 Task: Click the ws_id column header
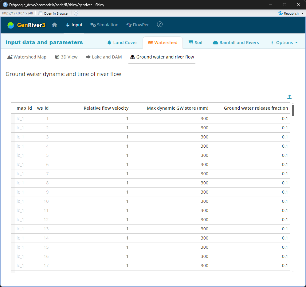coord(43,108)
